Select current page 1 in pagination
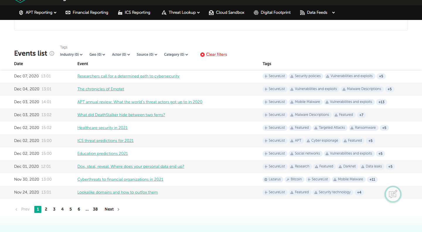Image resolution: width=422 pixels, height=232 pixels. point(38,209)
